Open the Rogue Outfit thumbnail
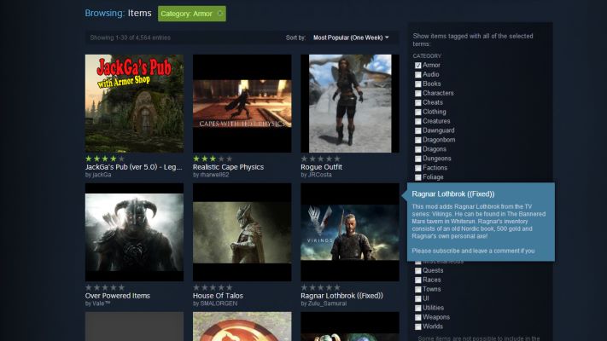 pyautogui.click(x=350, y=103)
